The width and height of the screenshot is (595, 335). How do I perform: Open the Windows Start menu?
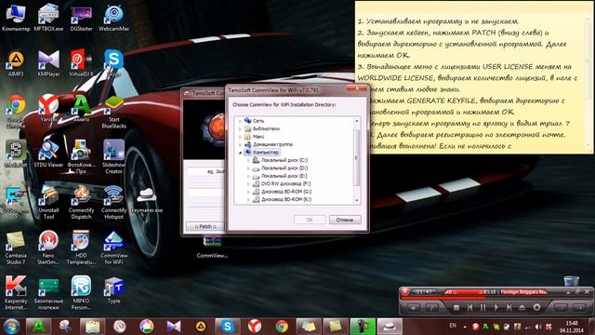pos(11,327)
